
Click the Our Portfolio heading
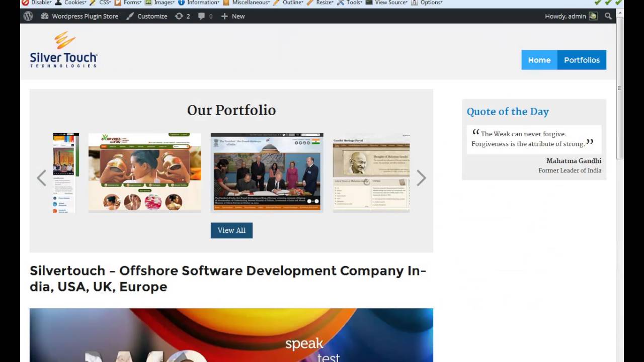(231, 110)
